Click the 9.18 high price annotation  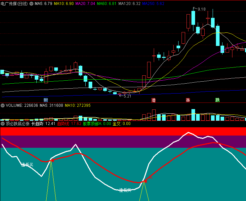tap(201, 9)
